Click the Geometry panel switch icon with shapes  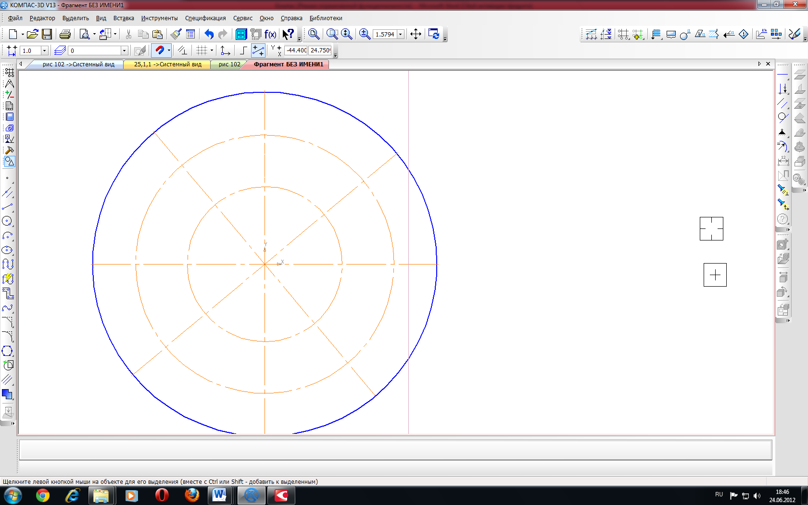tap(9, 162)
